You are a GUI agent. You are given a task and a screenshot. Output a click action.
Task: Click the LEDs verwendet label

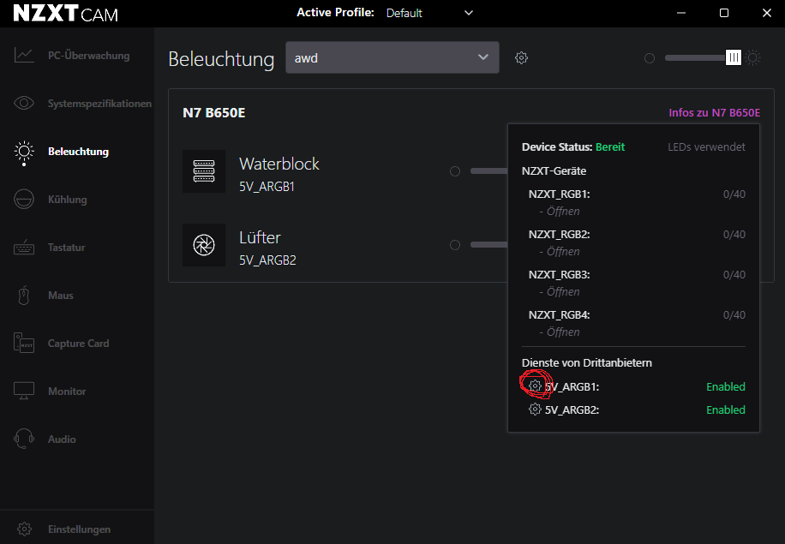[706, 147]
